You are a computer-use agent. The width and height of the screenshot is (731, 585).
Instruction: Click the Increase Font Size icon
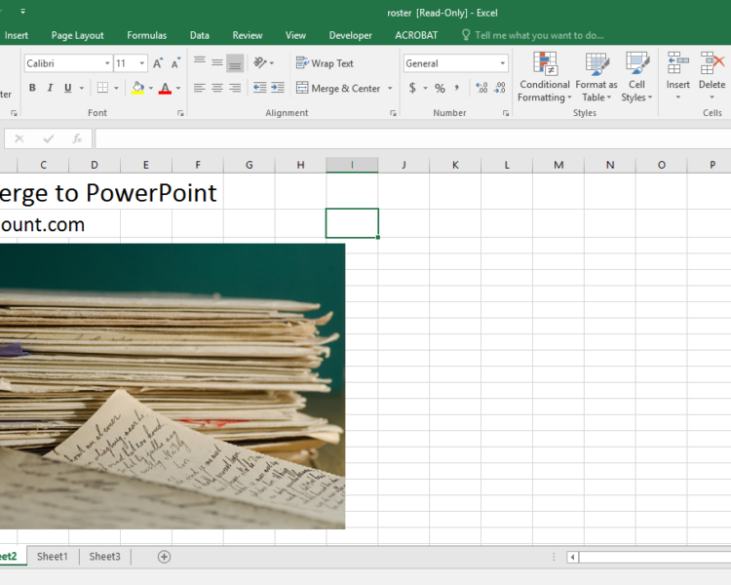[x=158, y=63]
